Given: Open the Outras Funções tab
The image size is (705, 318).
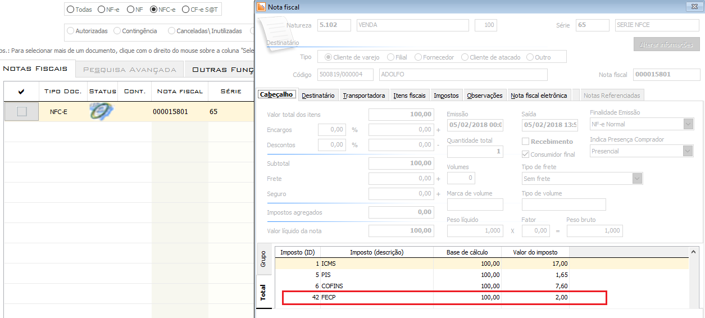Looking at the screenshot, I should tap(220, 70).
